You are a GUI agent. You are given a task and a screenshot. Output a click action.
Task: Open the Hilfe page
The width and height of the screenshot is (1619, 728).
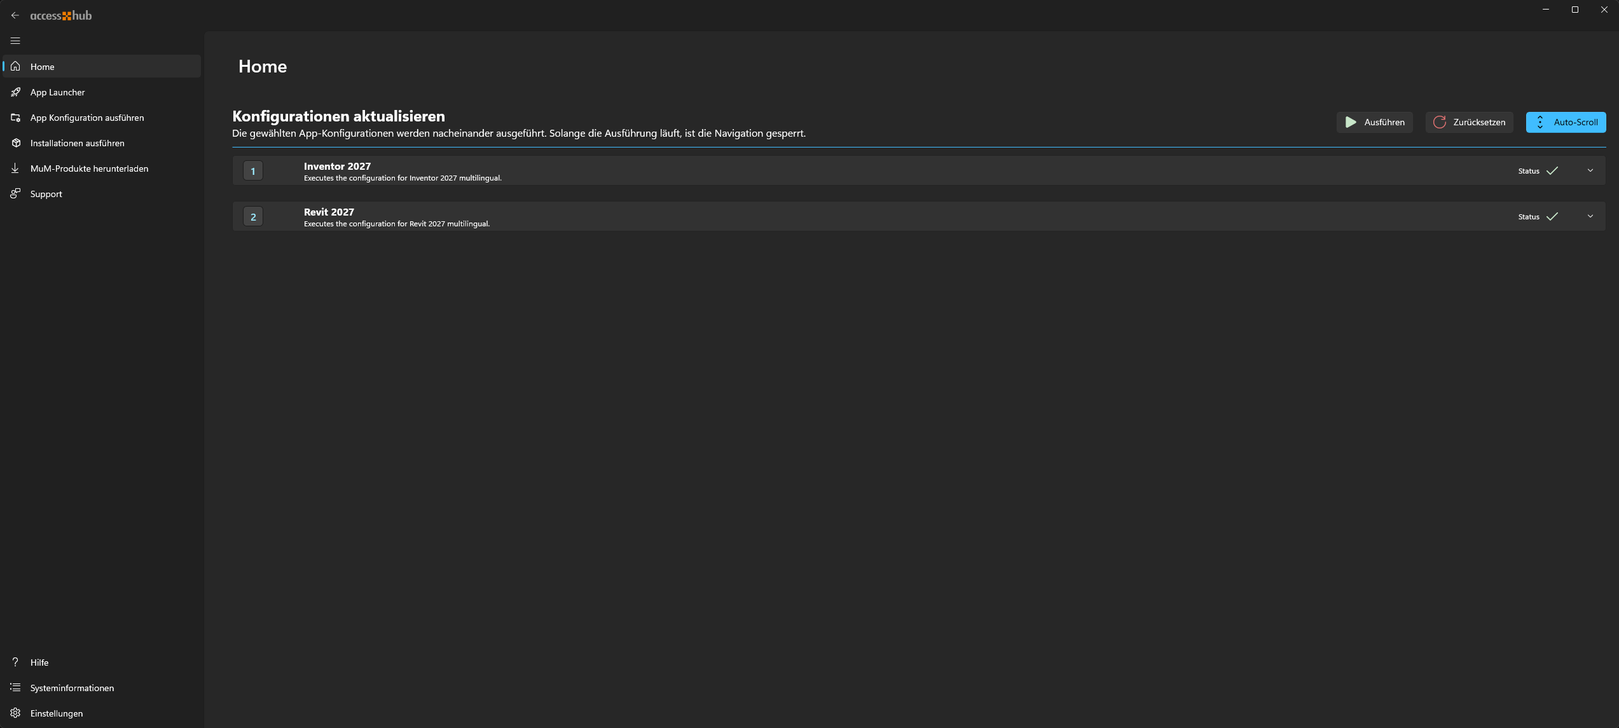(x=102, y=662)
